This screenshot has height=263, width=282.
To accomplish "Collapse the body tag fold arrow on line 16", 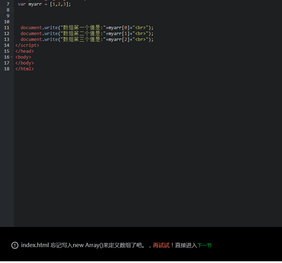I will [12, 57].
